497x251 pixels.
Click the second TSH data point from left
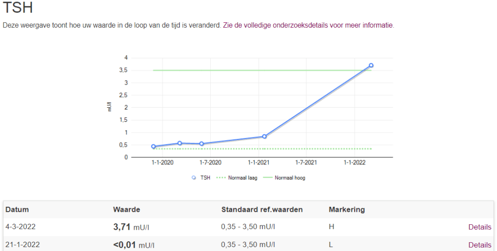180,143
